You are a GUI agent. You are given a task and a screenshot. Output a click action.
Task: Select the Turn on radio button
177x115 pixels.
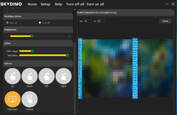click(7, 23)
